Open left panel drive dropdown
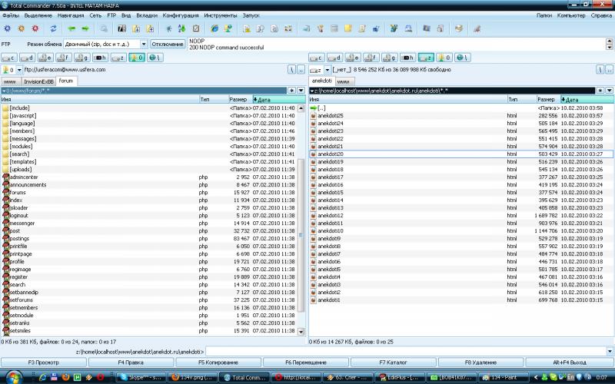 pos(19,70)
